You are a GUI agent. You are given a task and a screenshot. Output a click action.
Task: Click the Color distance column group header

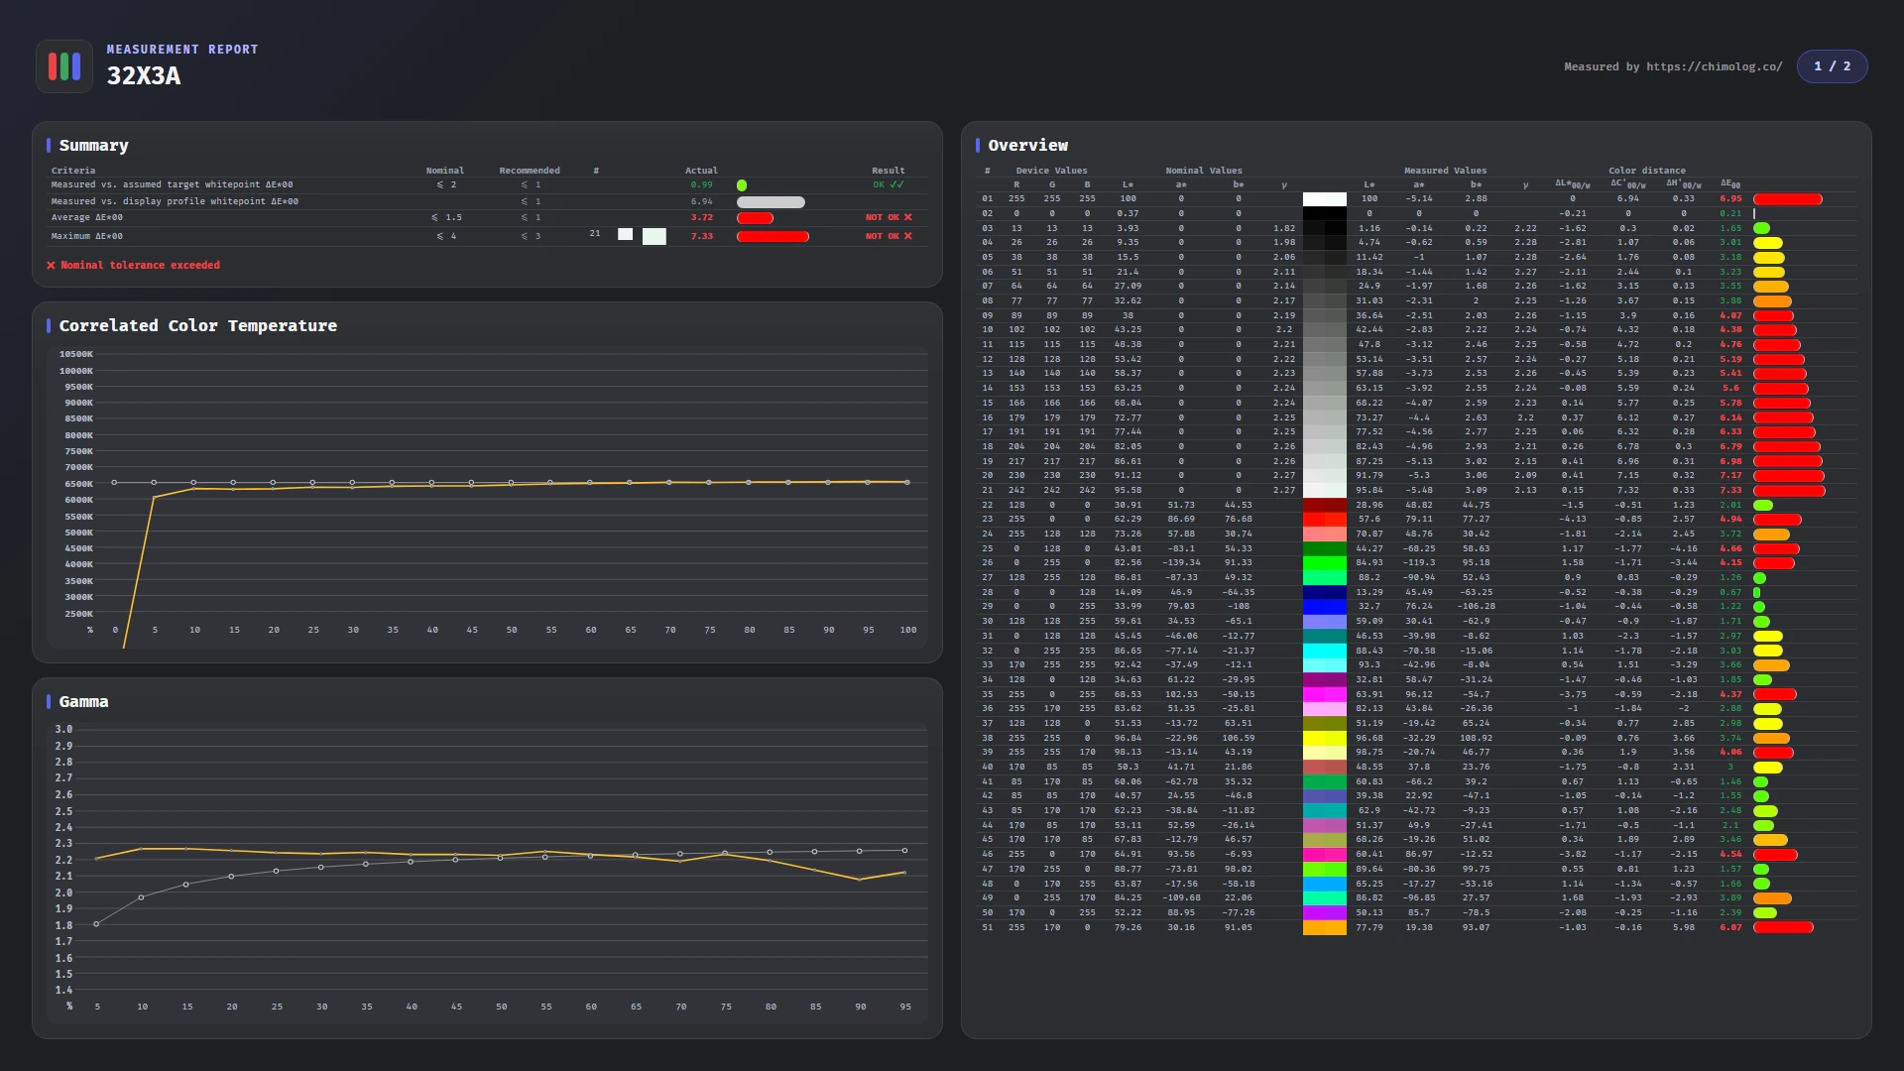[x=1646, y=171]
